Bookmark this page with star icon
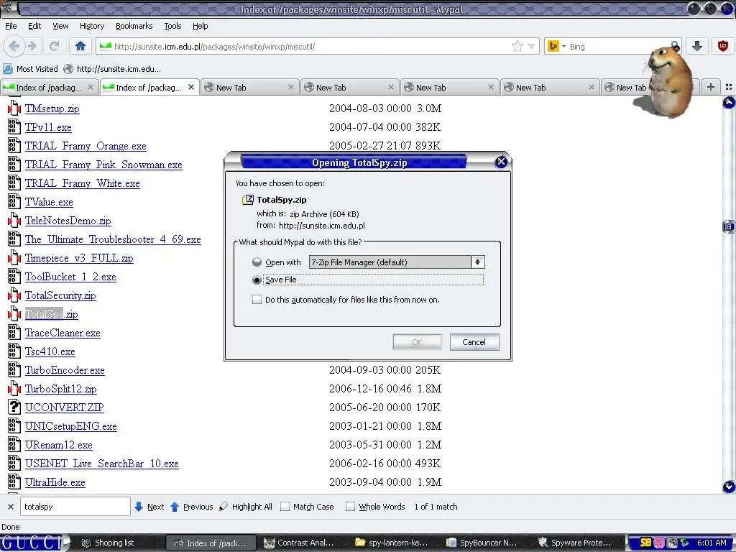This screenshot has height=552, width=736. point(517,46)
